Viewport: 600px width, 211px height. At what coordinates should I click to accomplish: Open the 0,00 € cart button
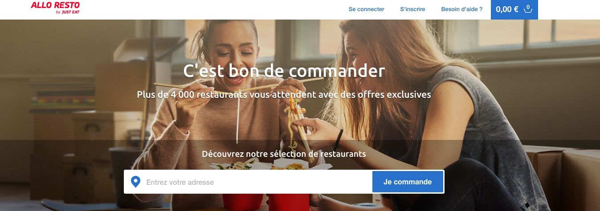click(x=514, y=9)
